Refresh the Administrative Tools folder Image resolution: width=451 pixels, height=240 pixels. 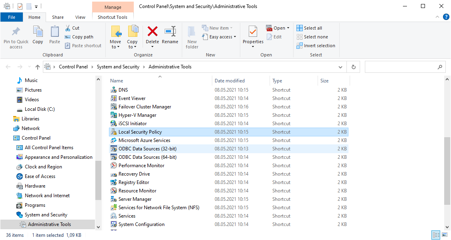353,67
